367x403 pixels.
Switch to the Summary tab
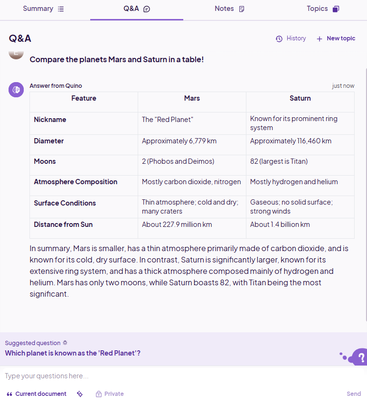pyautogui.click(x=43, y=9)
